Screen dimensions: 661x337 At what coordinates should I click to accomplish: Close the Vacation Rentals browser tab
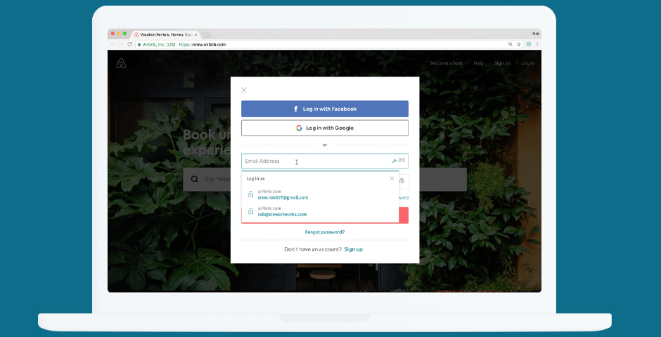[x=195, y=34]
